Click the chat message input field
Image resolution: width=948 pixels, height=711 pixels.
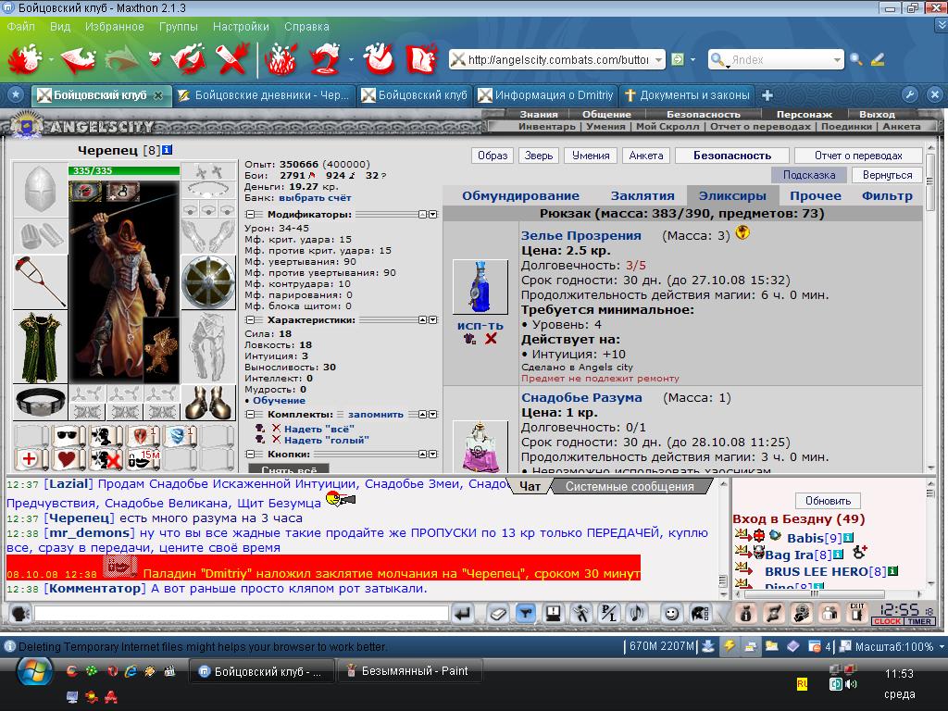pyautogui.click(x=242, y=614)
